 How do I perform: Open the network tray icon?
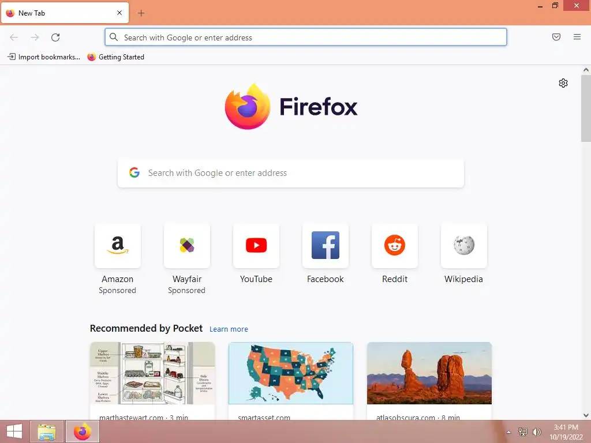[522, 431]
